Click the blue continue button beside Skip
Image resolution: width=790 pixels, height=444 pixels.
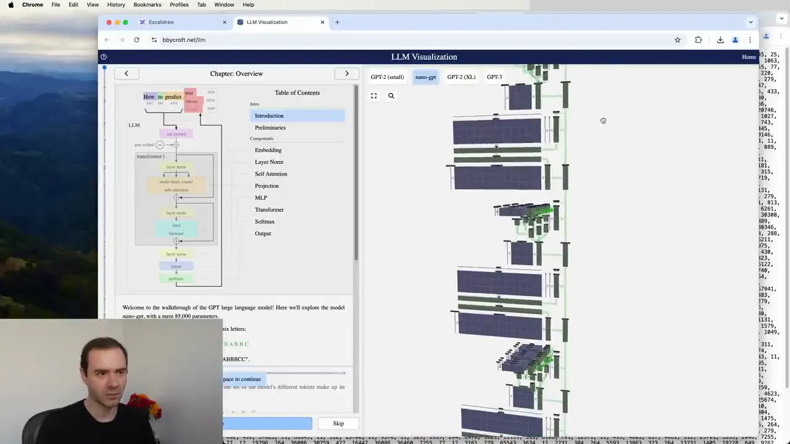[267, 424]
